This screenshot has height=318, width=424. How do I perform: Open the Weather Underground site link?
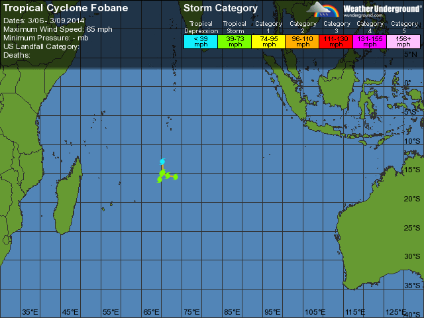(370, 15)
